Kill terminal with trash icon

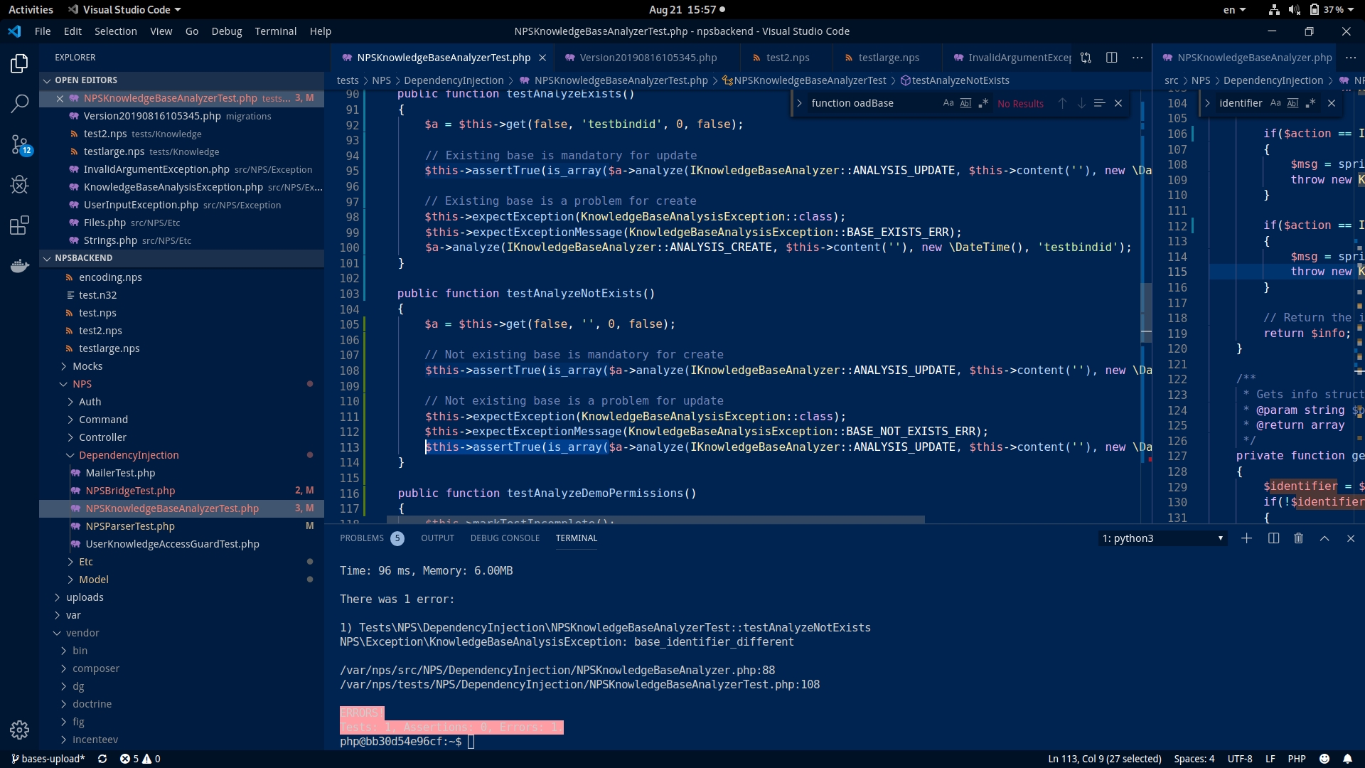[x=1298, y=538]
